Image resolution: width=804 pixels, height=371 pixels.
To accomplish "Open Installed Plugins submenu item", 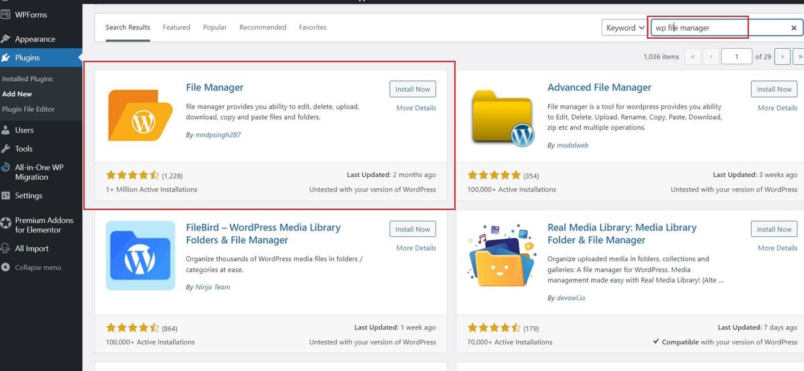I will click(27, 78).
